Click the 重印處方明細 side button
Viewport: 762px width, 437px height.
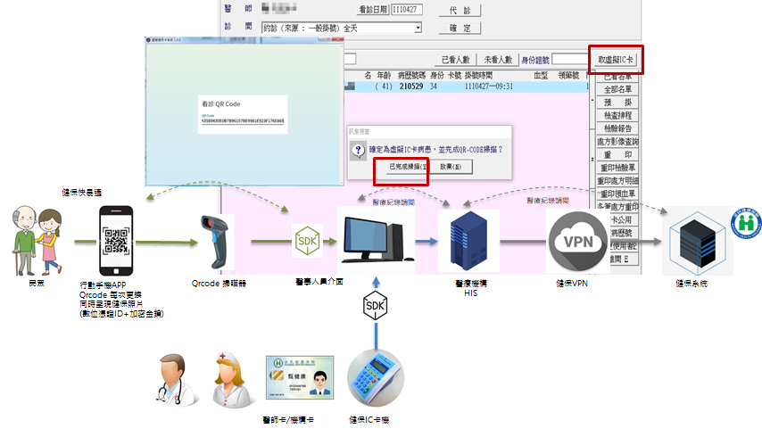pyautogui.click(x=617, y=181)
